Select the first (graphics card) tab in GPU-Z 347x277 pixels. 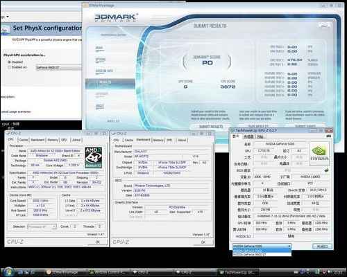(235, 136)
